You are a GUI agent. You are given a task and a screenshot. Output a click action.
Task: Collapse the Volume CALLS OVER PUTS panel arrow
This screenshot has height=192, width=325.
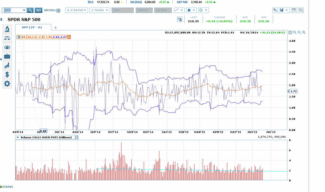click(x=18, y=137)
